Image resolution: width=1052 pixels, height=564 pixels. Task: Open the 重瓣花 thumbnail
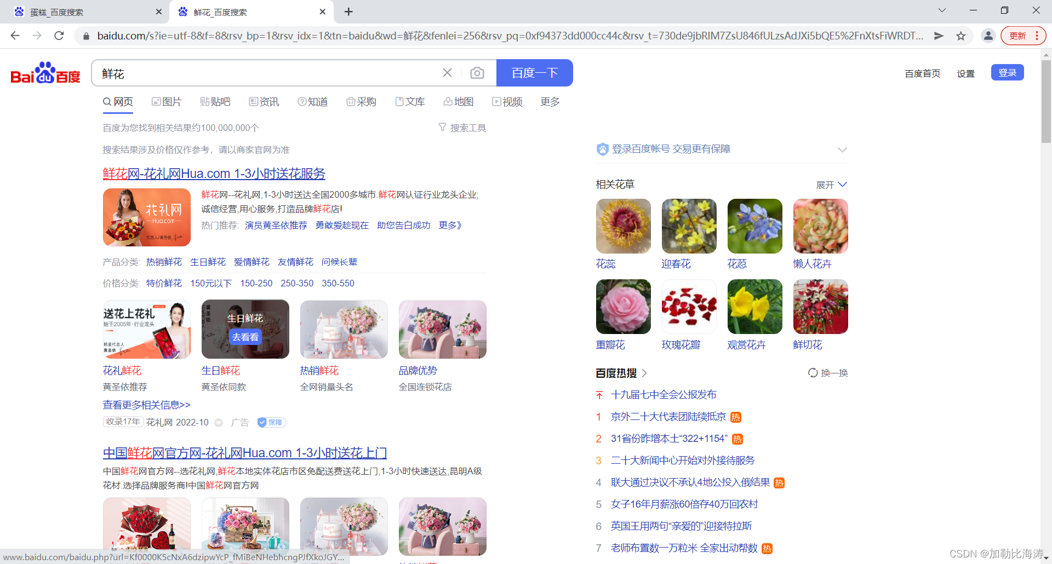(x=624, y=307)
